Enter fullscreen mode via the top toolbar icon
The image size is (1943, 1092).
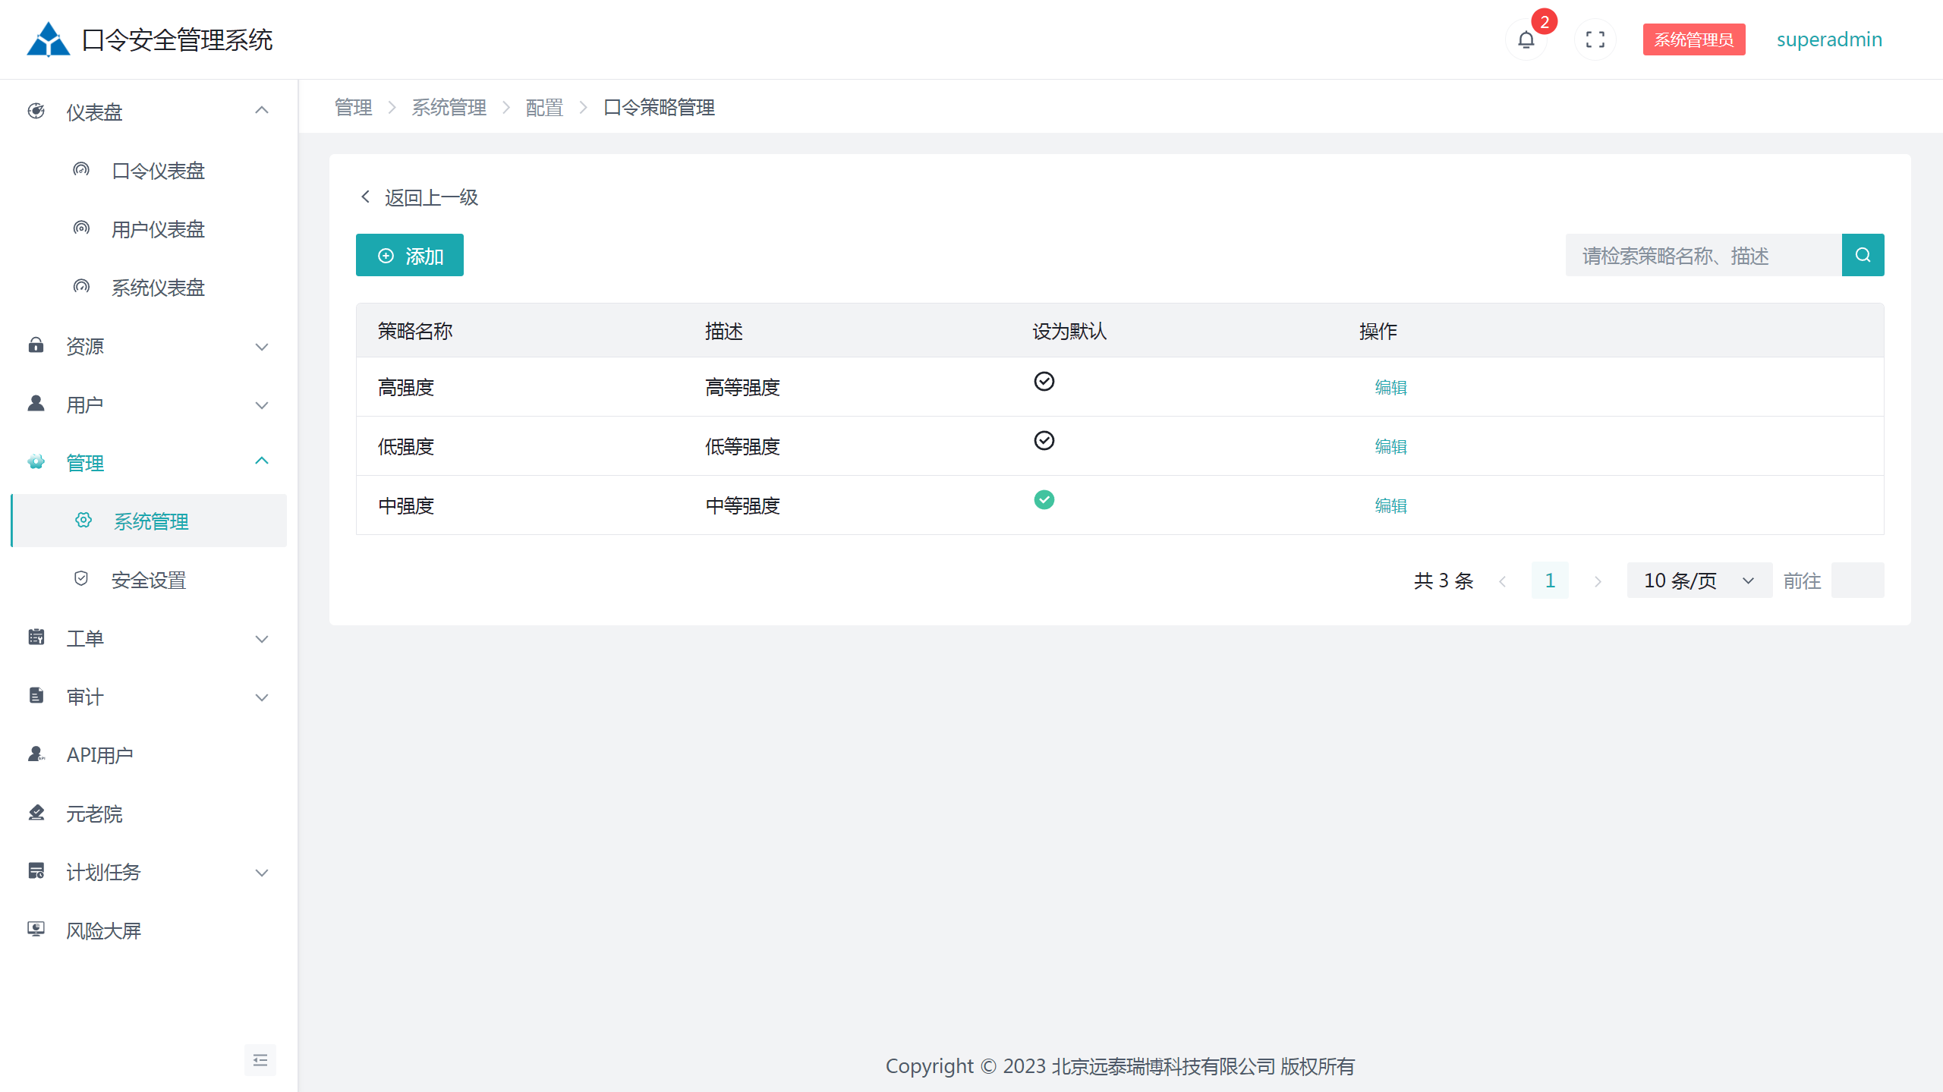coord(1595,39)
